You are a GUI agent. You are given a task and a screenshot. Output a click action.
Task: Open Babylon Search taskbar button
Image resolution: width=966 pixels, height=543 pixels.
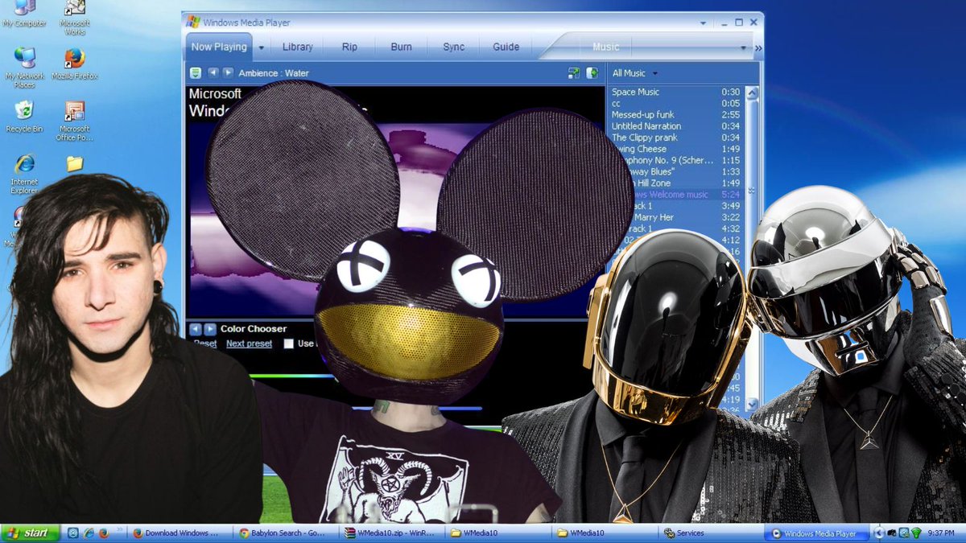(x=287, y=533)
